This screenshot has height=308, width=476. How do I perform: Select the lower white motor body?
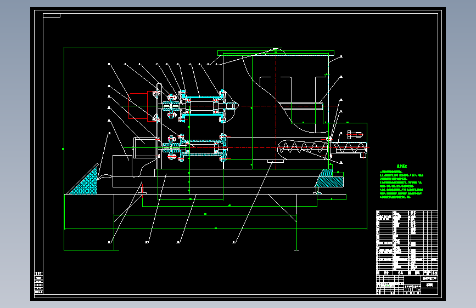[x=145, y=147]
